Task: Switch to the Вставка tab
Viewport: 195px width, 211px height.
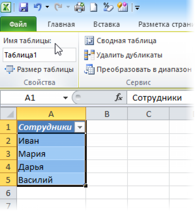Action: (x=107, y=24)
